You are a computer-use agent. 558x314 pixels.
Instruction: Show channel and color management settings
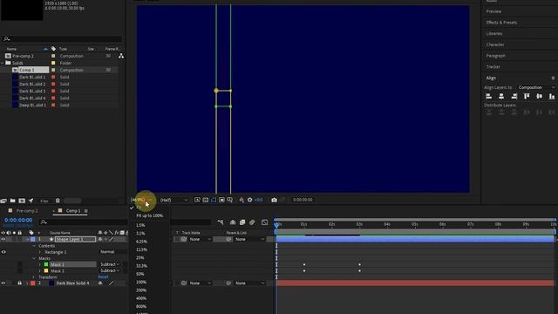[242, 200]
